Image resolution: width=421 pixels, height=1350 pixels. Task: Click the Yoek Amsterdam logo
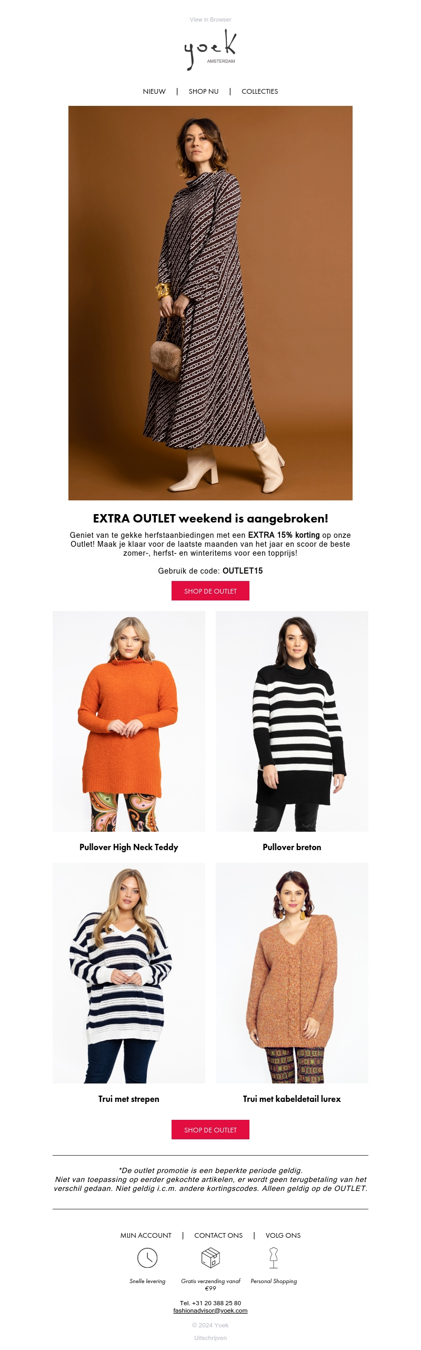pos(210,50)
